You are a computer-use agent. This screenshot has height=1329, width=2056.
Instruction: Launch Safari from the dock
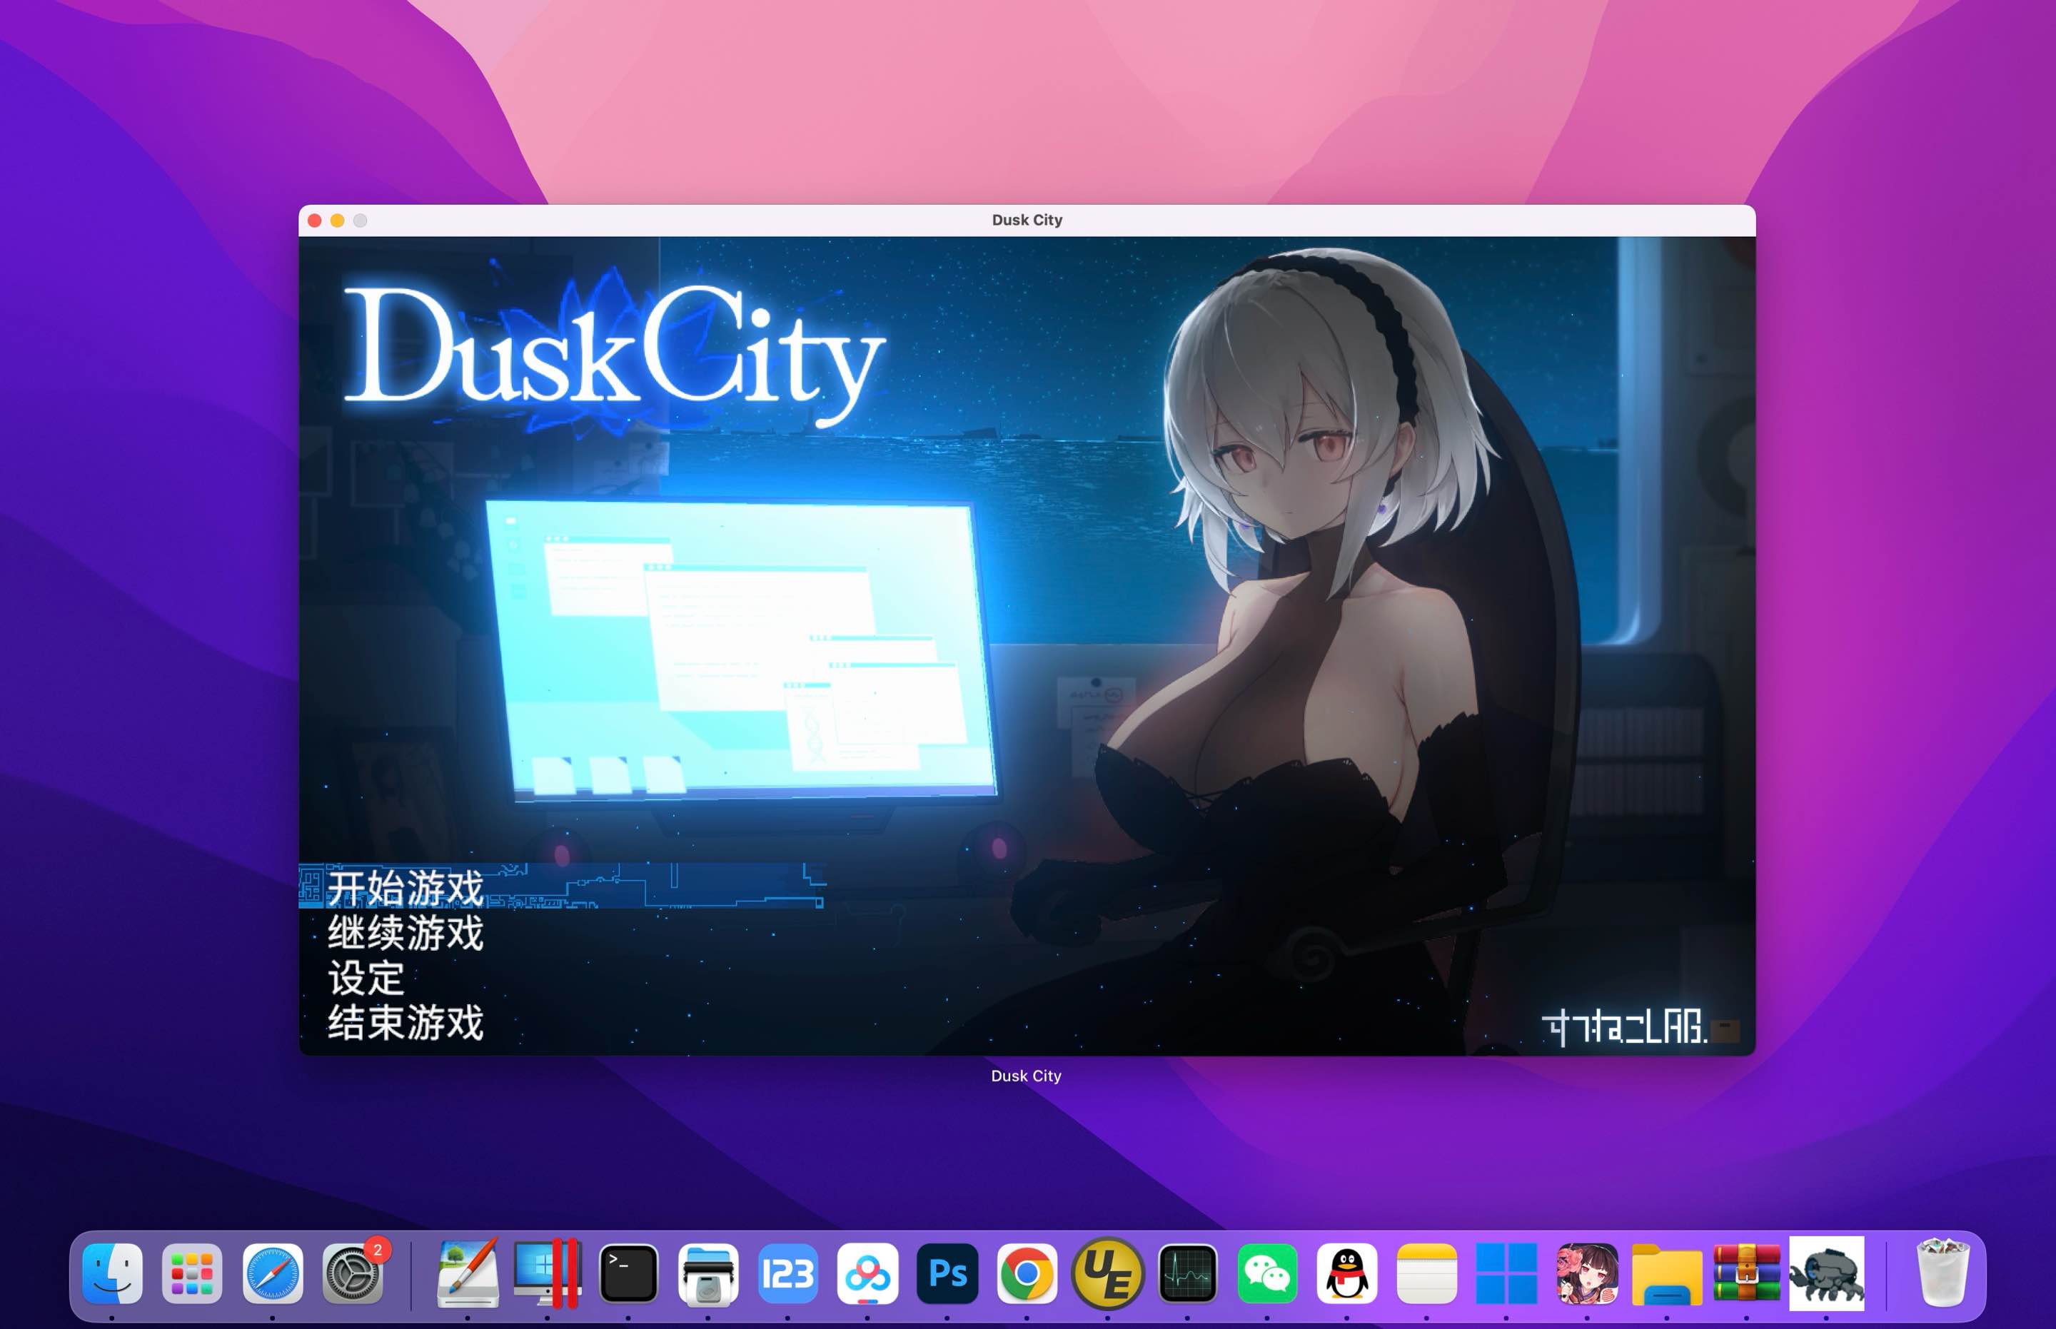click(x=272, y=1273)
